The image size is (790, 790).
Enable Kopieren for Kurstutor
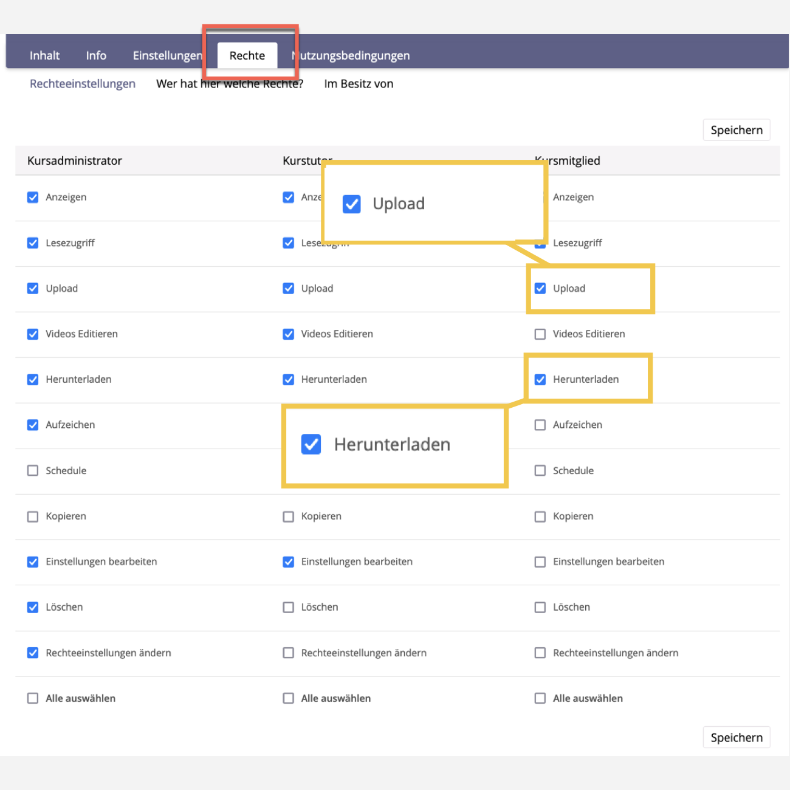289,517
